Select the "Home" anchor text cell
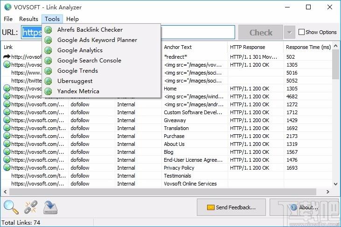Image resolution: width=341 pixels, height=227 pixels. tap(170, 89)
